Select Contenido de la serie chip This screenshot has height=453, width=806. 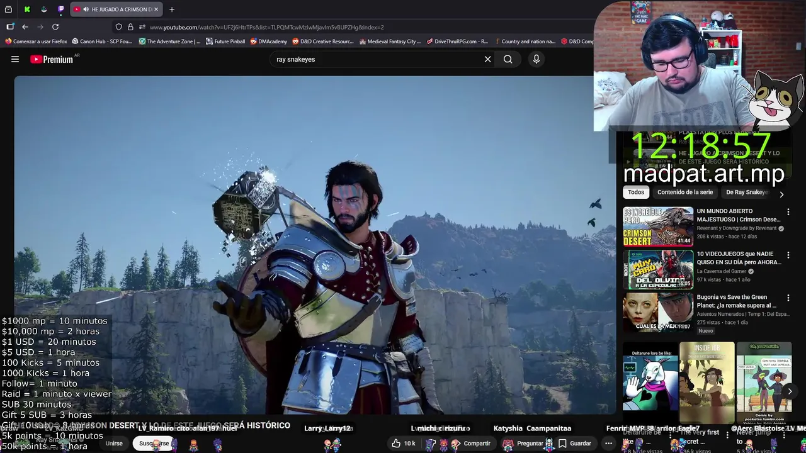pyautogui.click(x=685, y=193)
